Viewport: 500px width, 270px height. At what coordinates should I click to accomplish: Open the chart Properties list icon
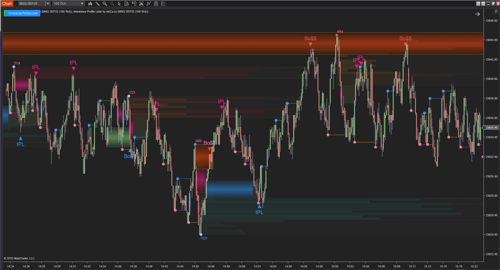(163, 4)
